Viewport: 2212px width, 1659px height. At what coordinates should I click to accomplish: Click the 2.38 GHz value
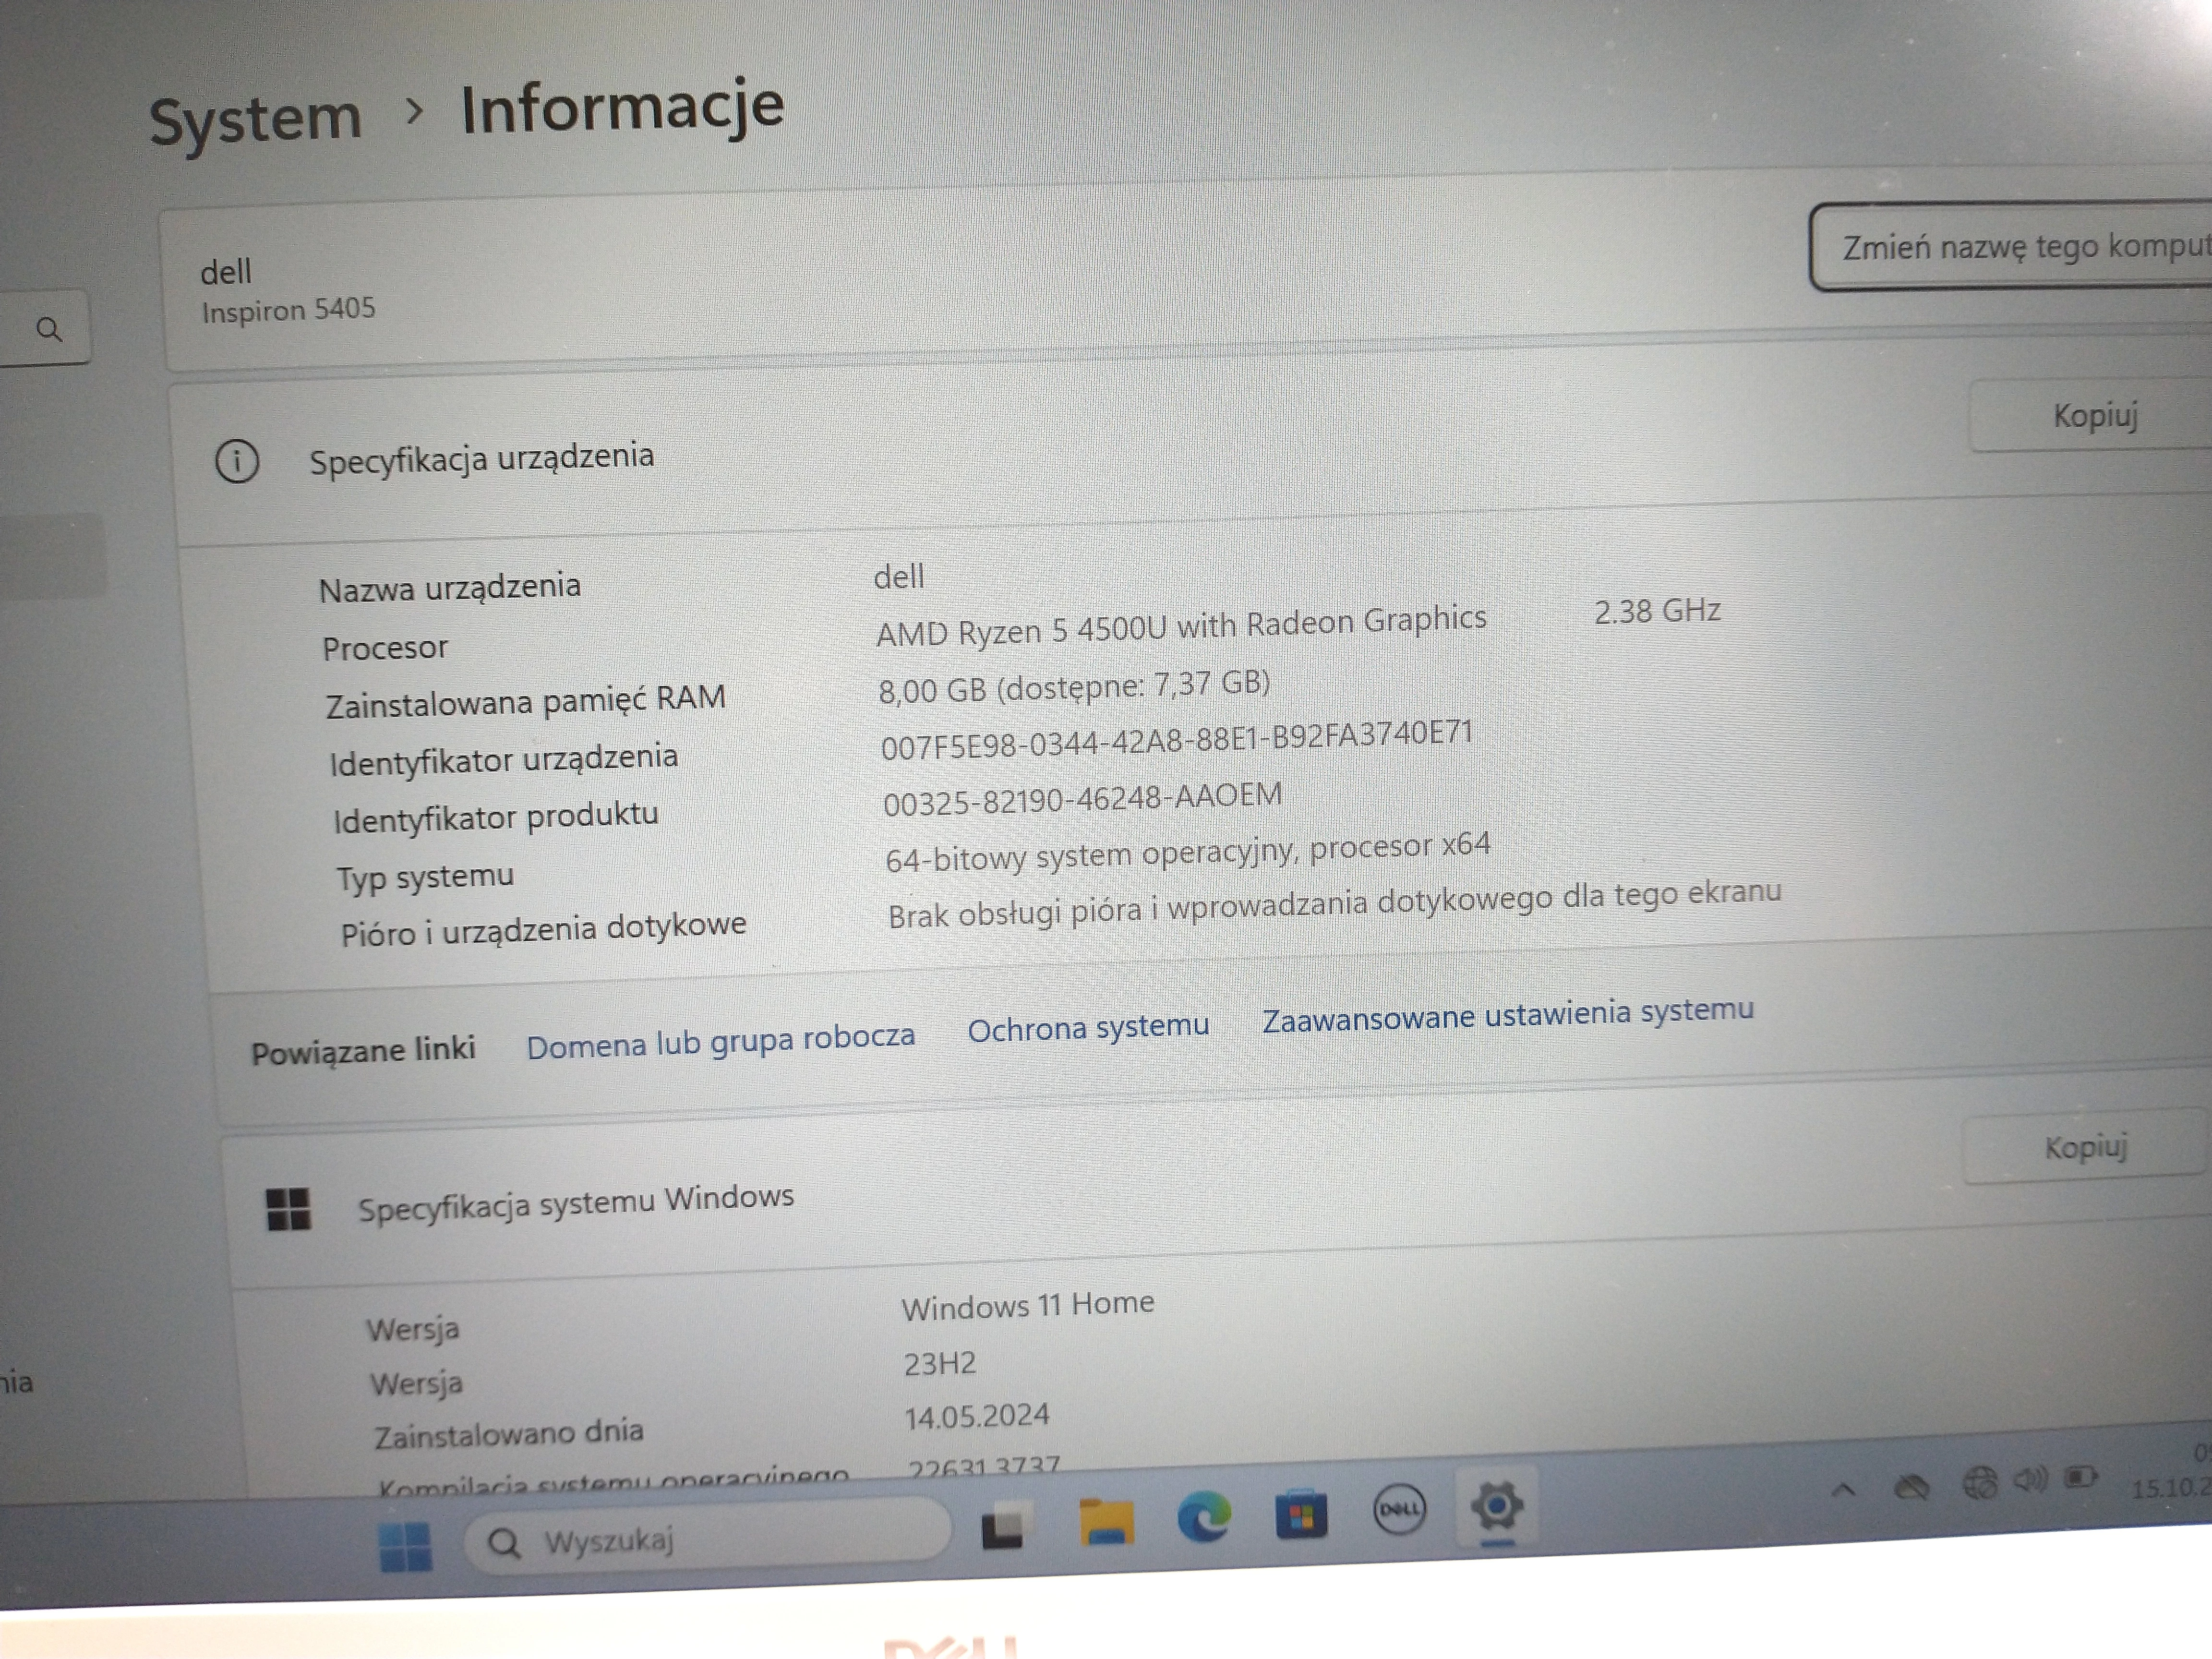click(1657, 611)
